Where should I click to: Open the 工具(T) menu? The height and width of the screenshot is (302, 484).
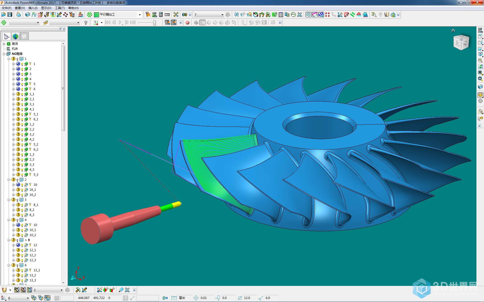[60, 8]
